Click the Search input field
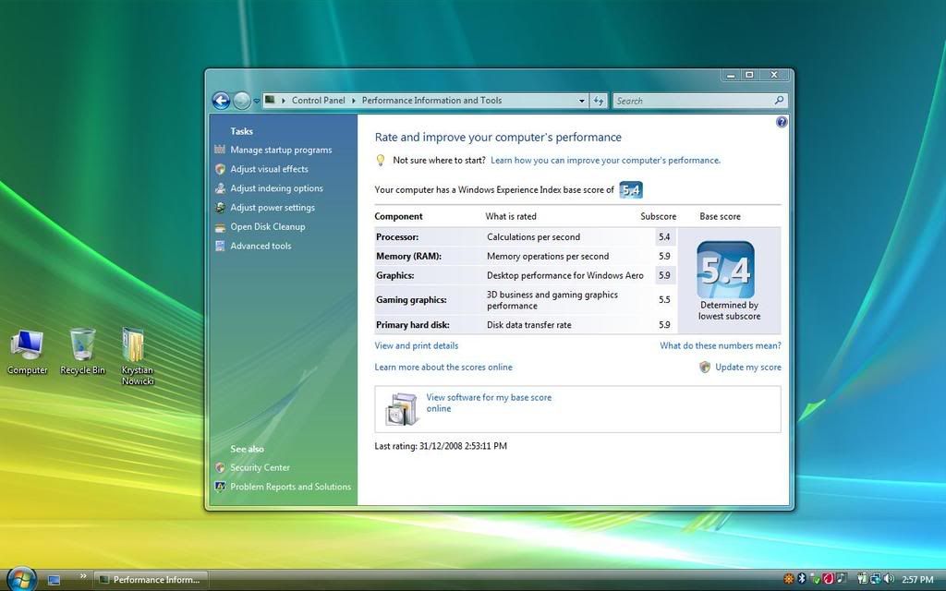Screen dimensions: 946x591 pos(700,101)
